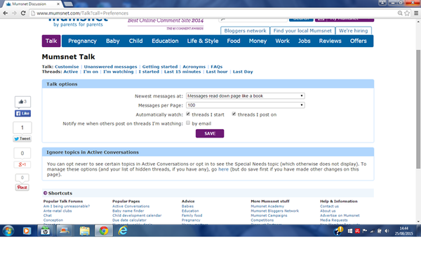421x278 pixels.
Task: Open the Messages per Page dropdown
Action: pos(246,105)
